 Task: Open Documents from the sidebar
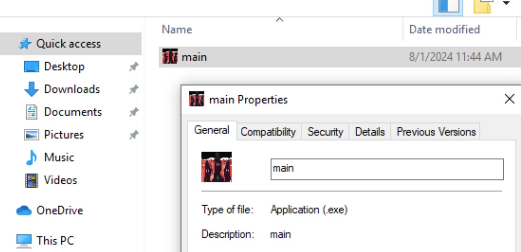pos(73,112)
